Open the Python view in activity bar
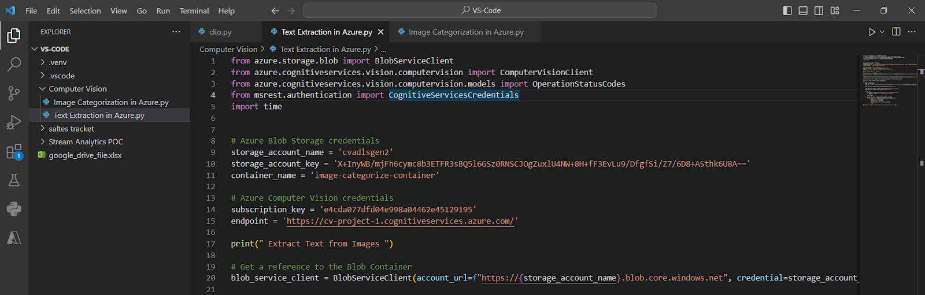925x295 pixels. (x=14, y=209)
